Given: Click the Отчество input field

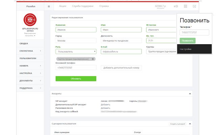Looking at the screenshot, I should [x=161, y=30].
